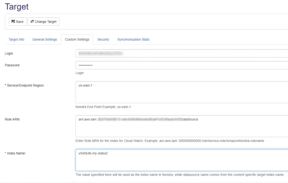
Task: Click the Kendra End Point Example hint text
Action: coord(103,107)
